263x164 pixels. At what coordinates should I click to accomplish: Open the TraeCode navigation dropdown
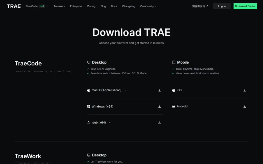point(37,6)
